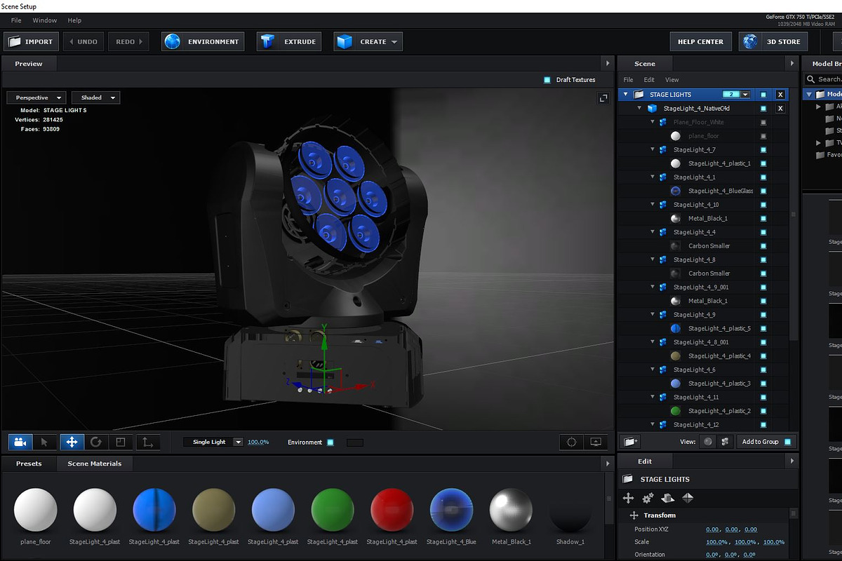Open the Scene panel Edit menu
This screenshot has width=842, height=561.
649,80
